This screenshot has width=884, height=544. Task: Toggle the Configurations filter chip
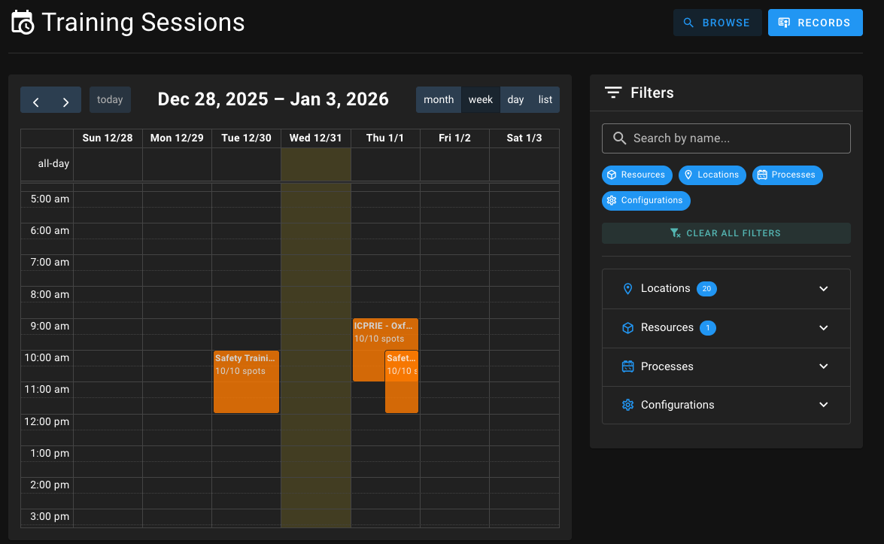646,200
